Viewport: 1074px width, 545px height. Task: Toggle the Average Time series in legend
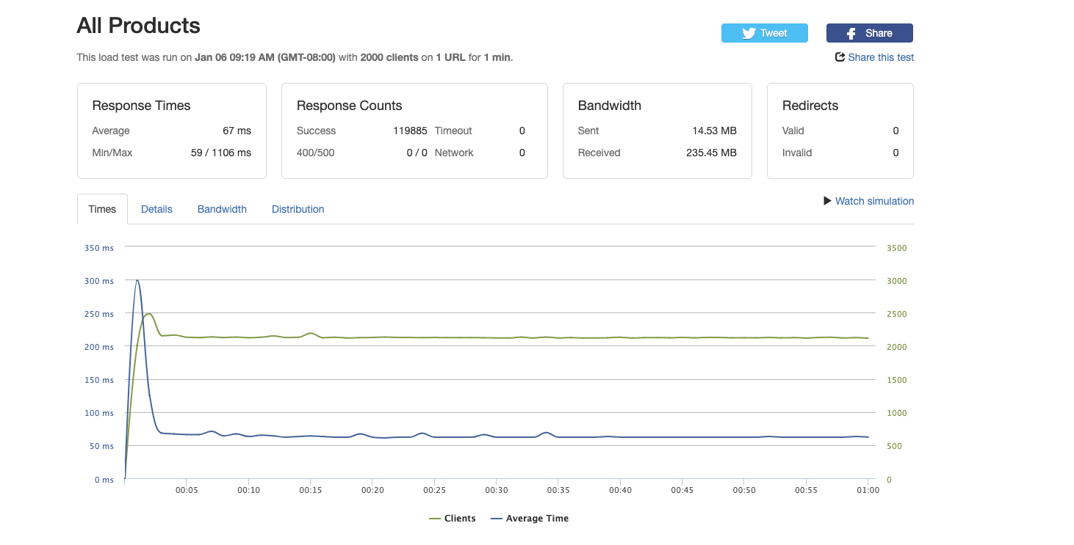529,518
